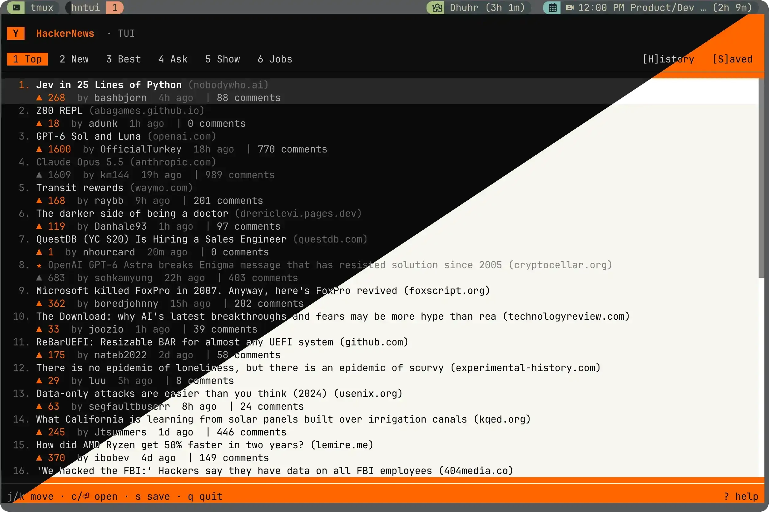Screen dimensions: 769x512
Task: Open the 3 Best tab
Action: point(124,59)
